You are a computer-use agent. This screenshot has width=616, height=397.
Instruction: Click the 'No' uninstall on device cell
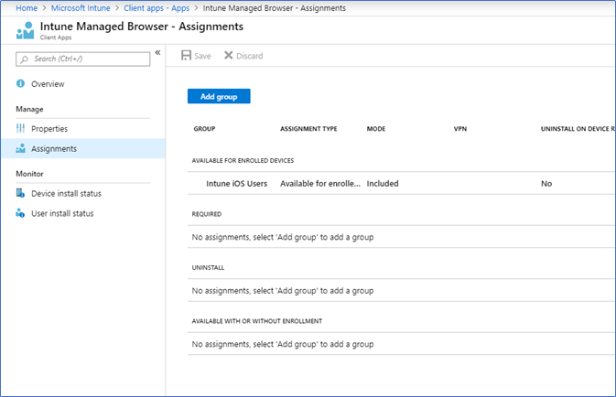(x=546, y=183)
